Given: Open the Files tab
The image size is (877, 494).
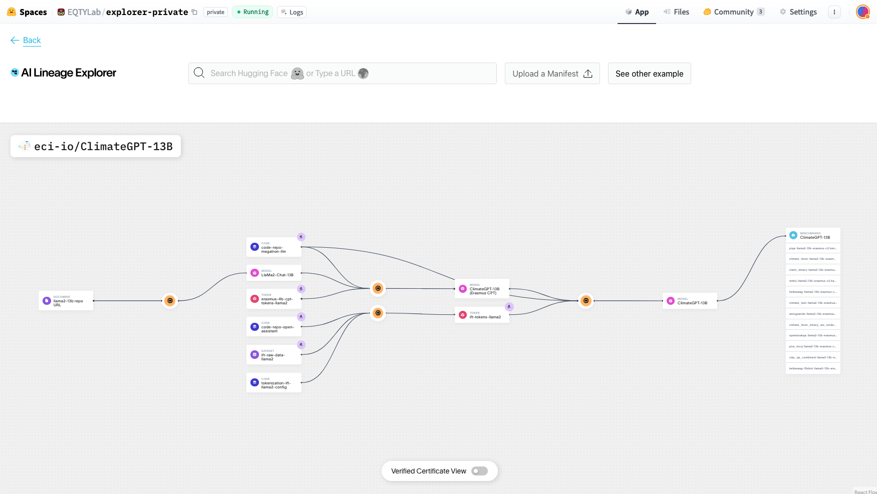Looking at the screenshot, I should point(676,12).
